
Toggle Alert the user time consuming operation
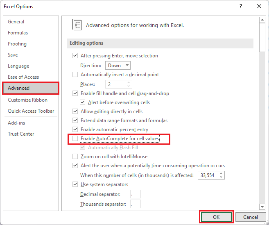pos(75,166)
